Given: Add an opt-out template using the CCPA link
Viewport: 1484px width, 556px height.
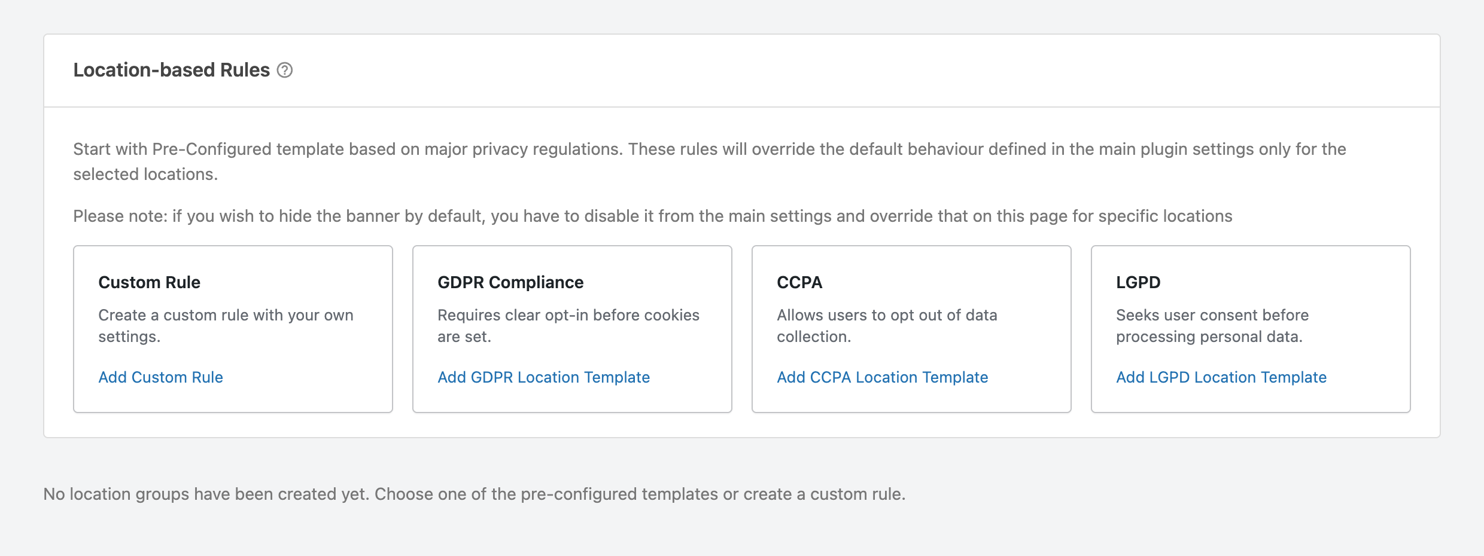Looking at the screenshot, I should [x=883, y=377].
